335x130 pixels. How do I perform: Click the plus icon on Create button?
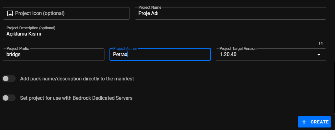click(304, 122)
